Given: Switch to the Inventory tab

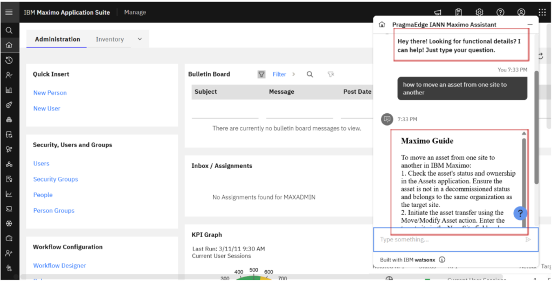Looking at the screenshot, I should pos(110,39).
